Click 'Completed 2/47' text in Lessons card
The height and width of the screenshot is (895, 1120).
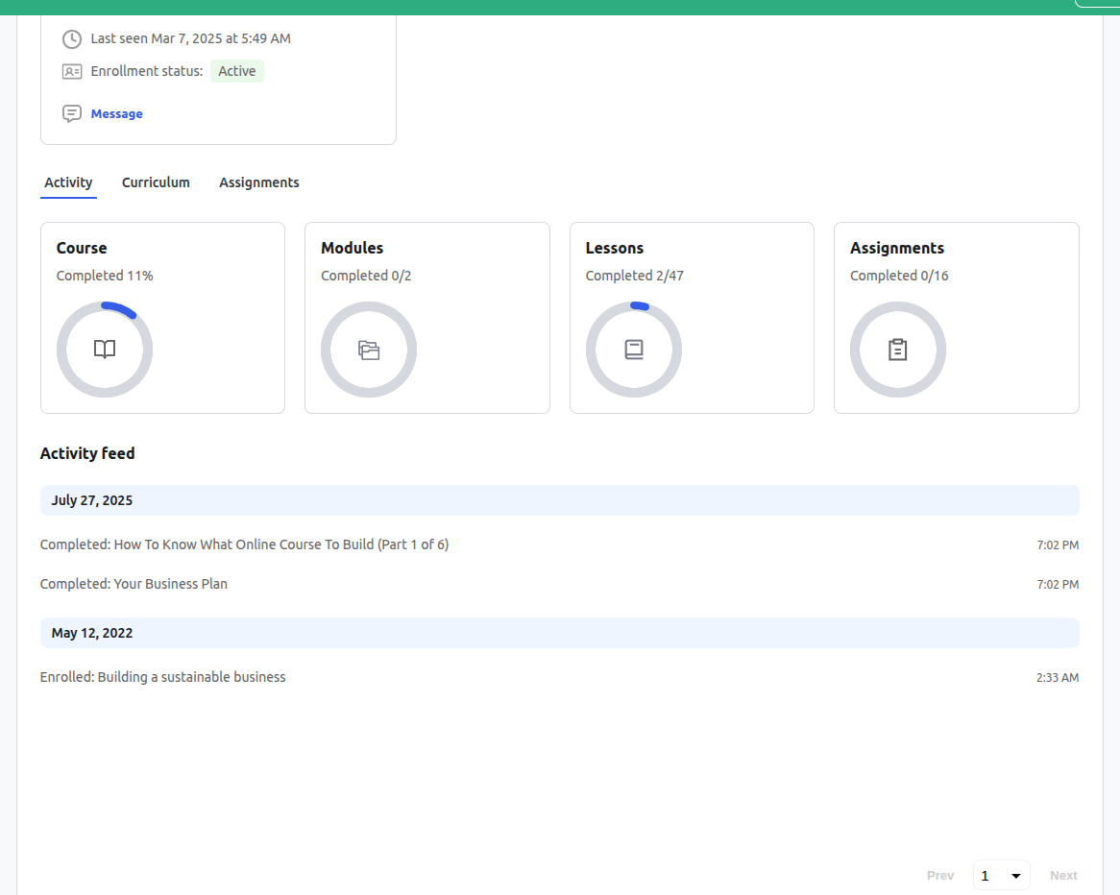pyautogui.click(x=634, y=276)
